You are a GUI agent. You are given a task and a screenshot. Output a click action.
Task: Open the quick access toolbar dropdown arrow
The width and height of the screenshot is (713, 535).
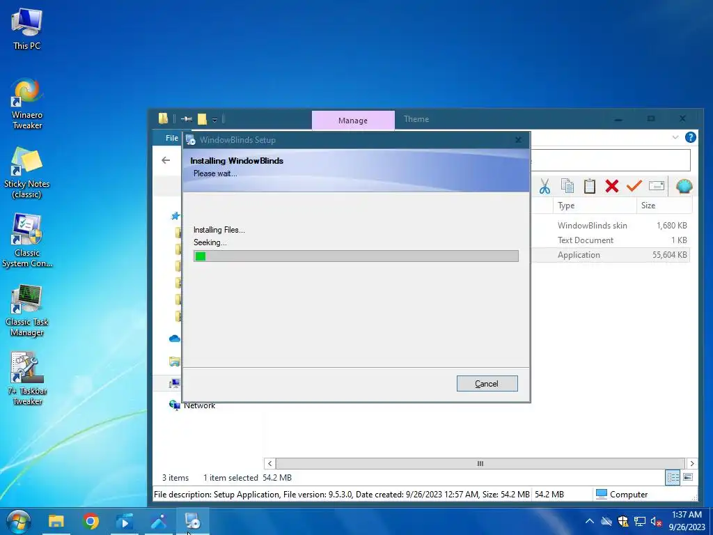tap(214, 120)
